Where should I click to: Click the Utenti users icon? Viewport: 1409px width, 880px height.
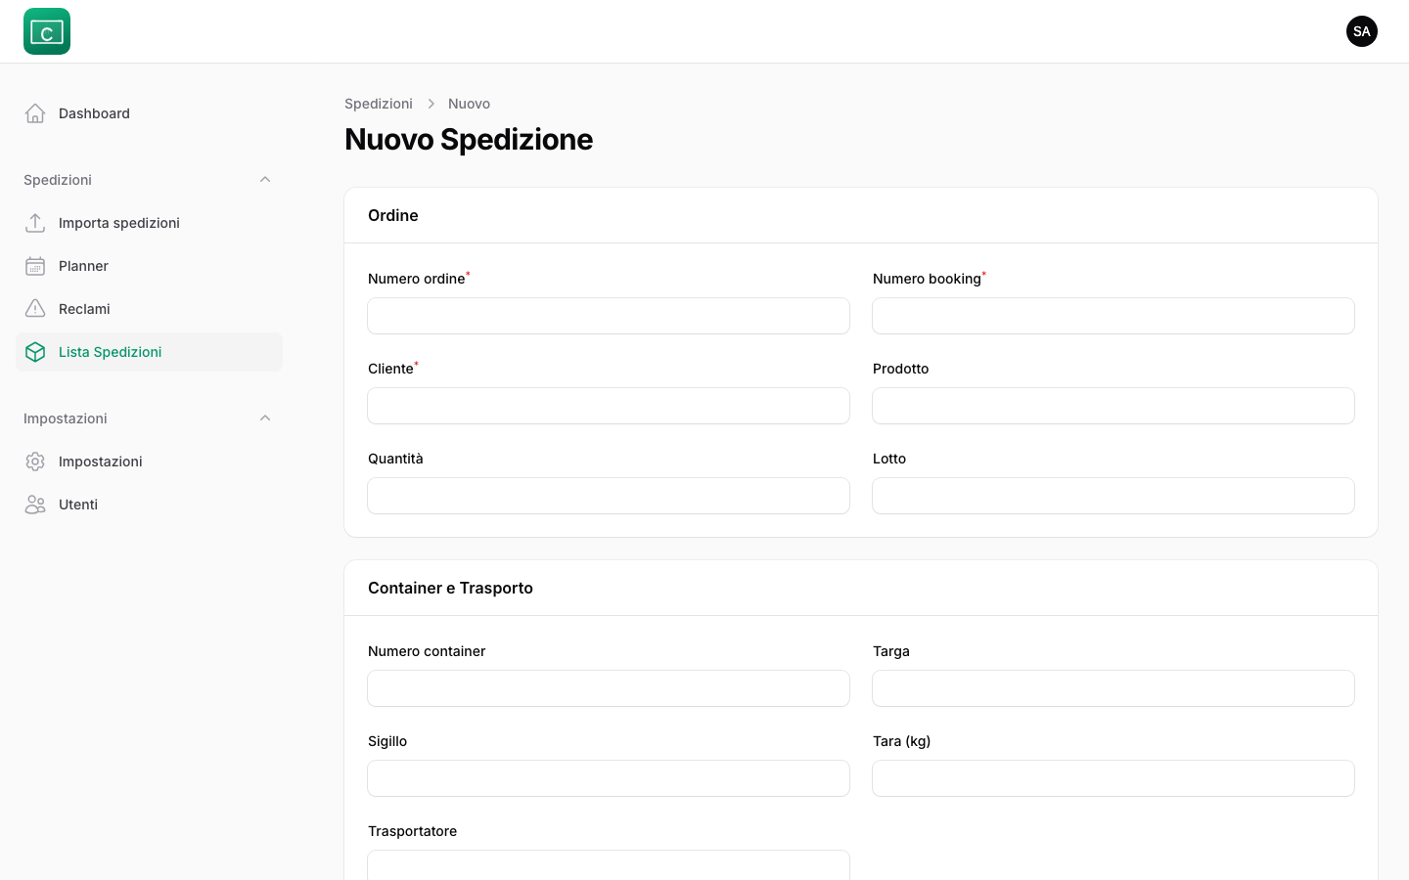click(x=35, y=504)
